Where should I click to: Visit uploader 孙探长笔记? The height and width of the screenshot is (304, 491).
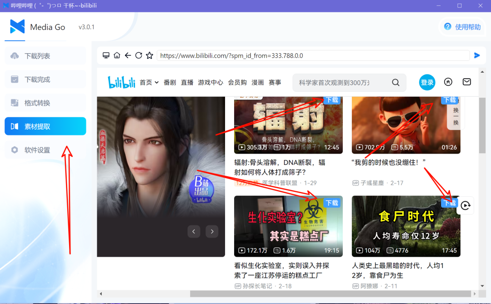tap(257, 286)
